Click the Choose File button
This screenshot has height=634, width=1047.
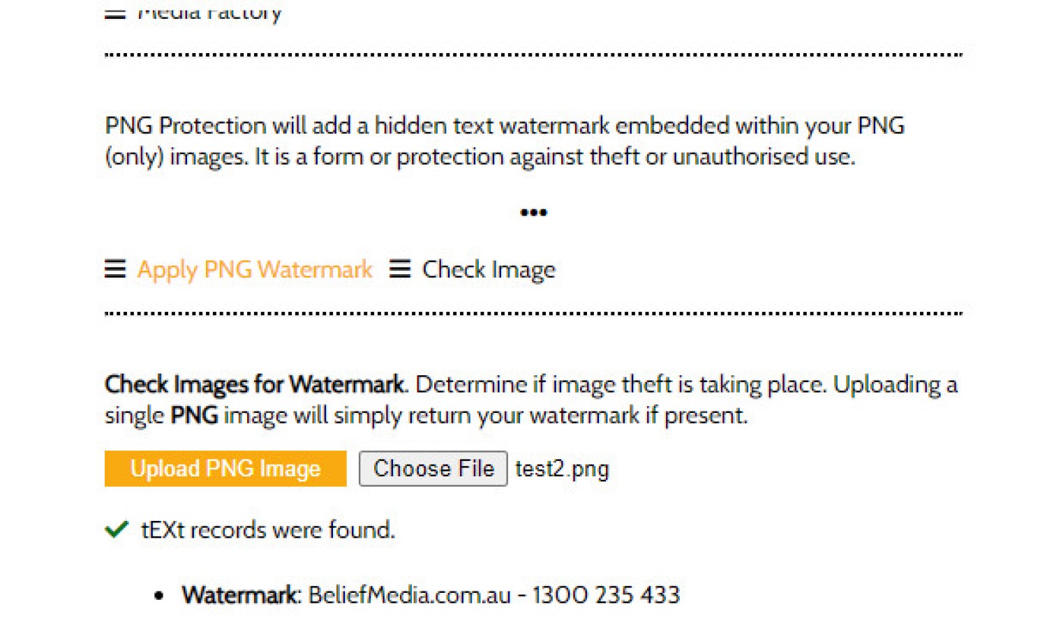(433, 469)
